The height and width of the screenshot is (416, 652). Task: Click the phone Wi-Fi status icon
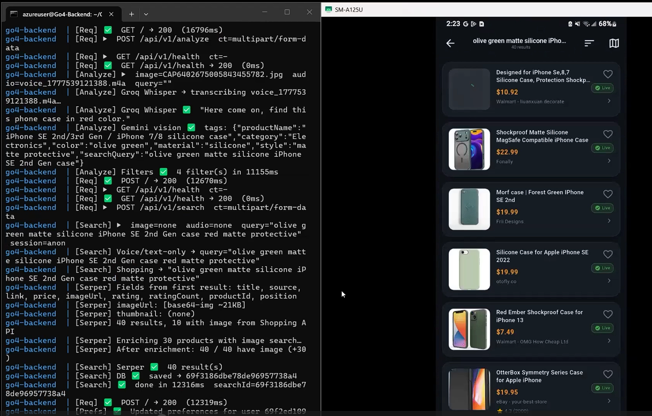(586, 24)
